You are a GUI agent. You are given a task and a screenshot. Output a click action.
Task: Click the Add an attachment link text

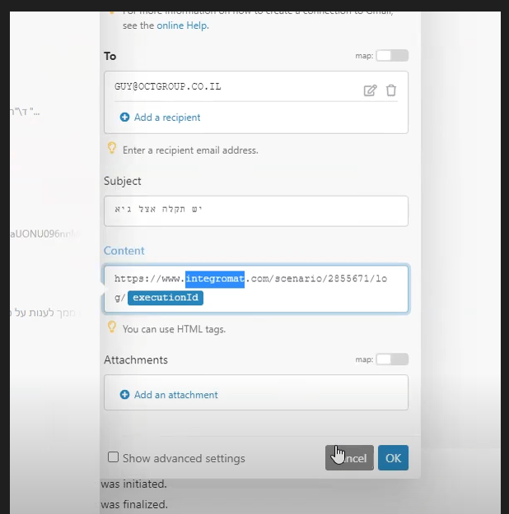[175, 395]
